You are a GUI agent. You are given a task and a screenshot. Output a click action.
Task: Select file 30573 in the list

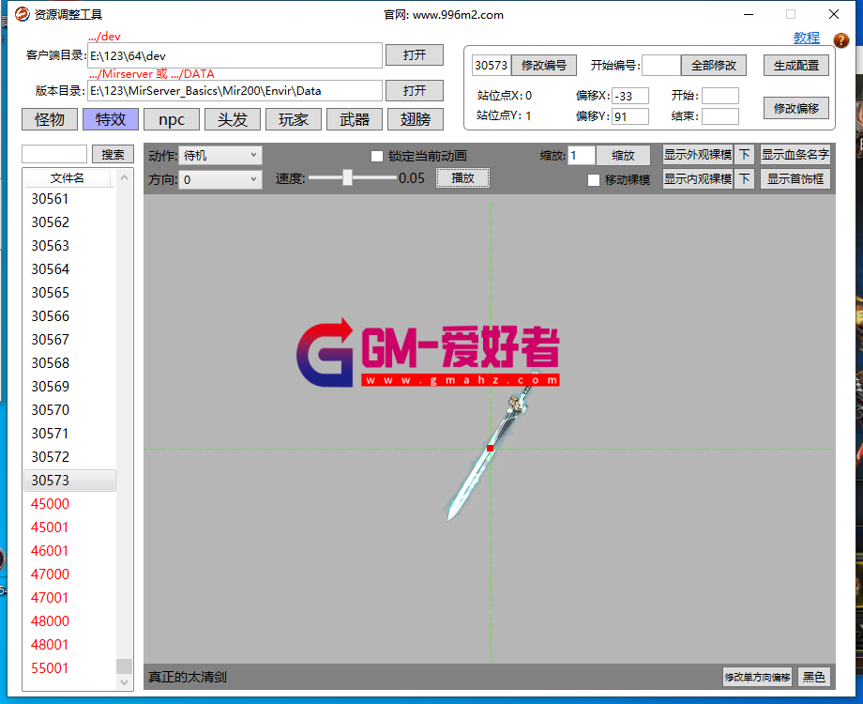[x=69, y=481]
